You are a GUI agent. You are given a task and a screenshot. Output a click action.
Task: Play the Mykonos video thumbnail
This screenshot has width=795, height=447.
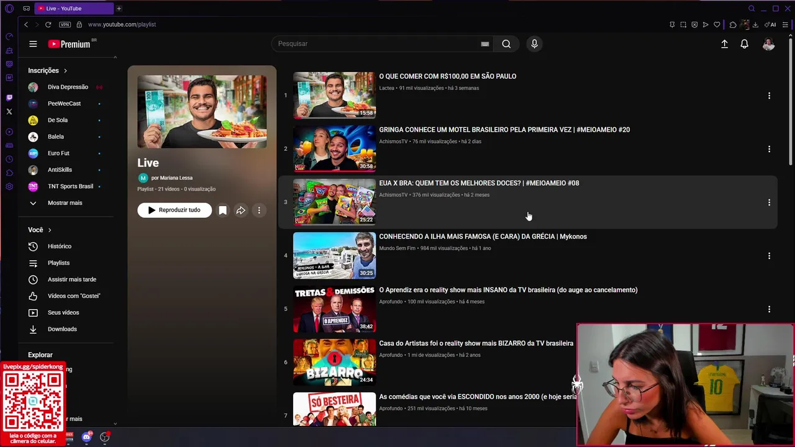pyautogui.click(x=334, y=255)
